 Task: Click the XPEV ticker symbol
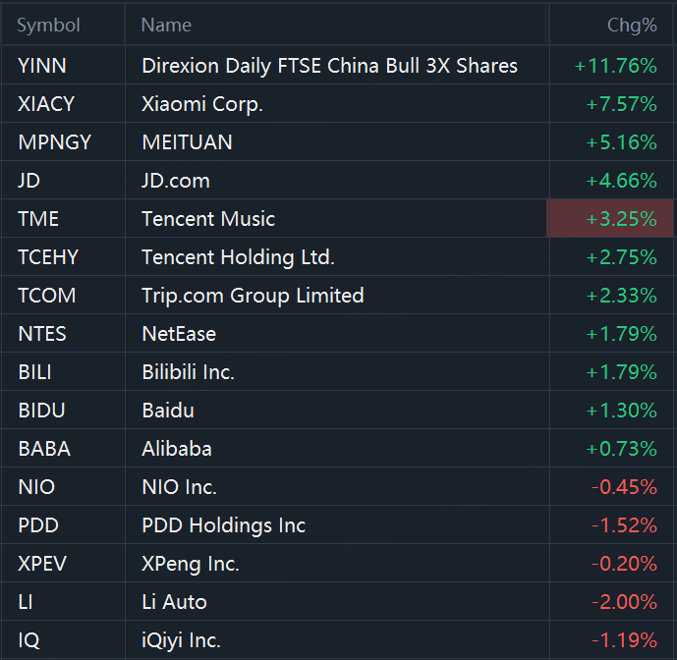coord(40,564)
